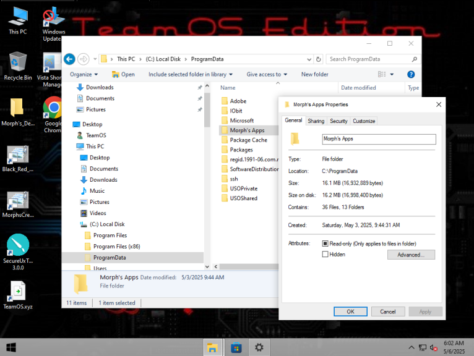Sort by Date modified column header
Image resolution: width=474 pixels, height=356 pixels.
358,88
